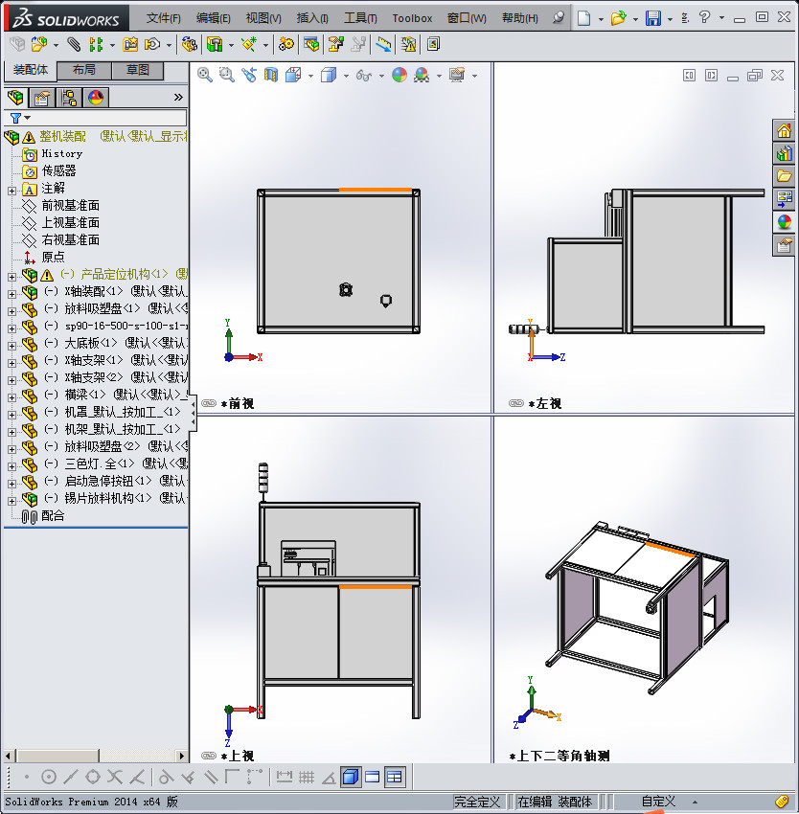Click the Linear Component Pattern icon

(96, 45)
